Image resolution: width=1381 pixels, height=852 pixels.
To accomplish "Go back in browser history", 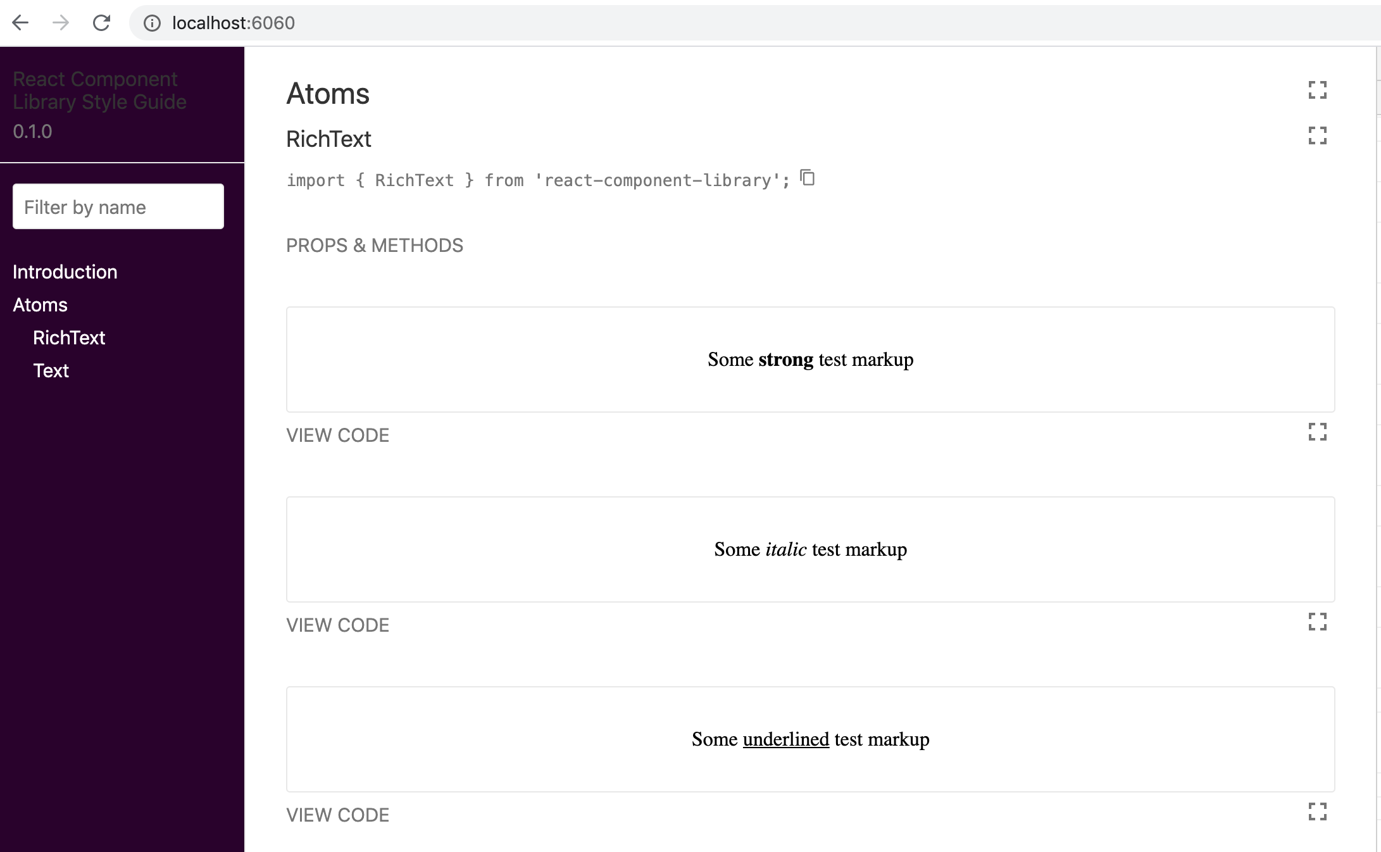I will 20,23.
